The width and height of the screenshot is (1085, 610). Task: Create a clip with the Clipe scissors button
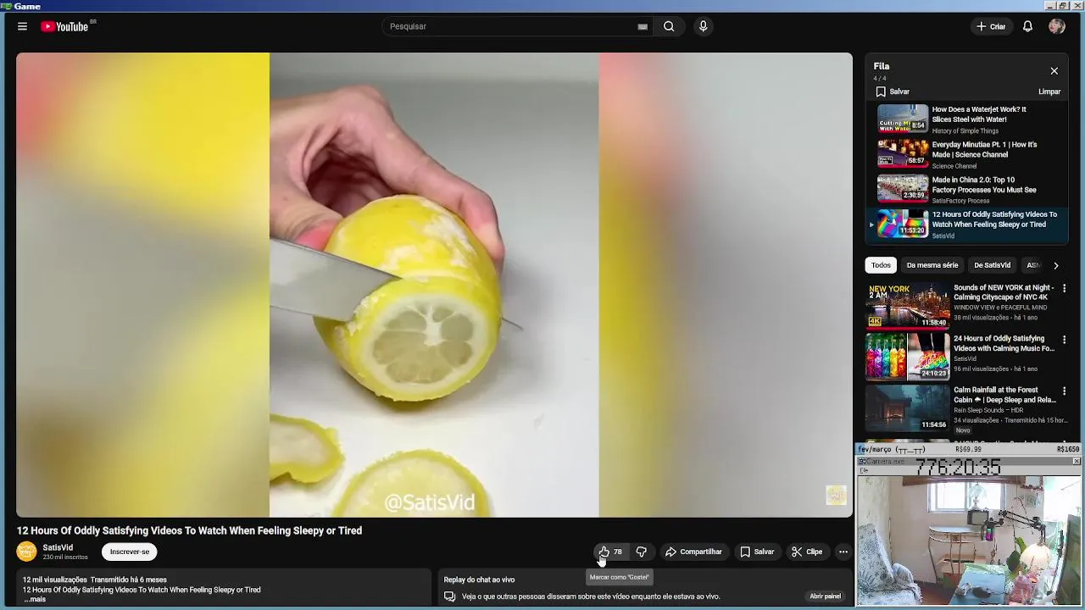807,552
